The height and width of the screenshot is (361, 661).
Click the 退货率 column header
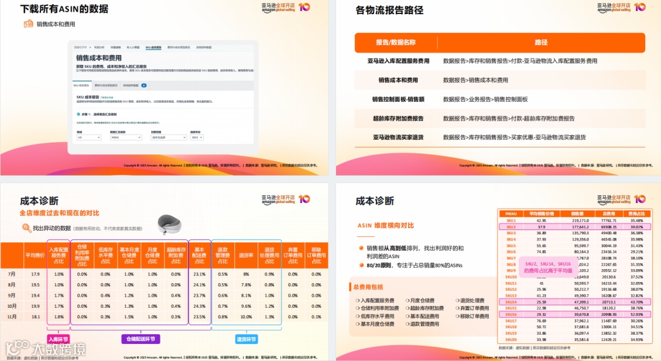[246, 255]
